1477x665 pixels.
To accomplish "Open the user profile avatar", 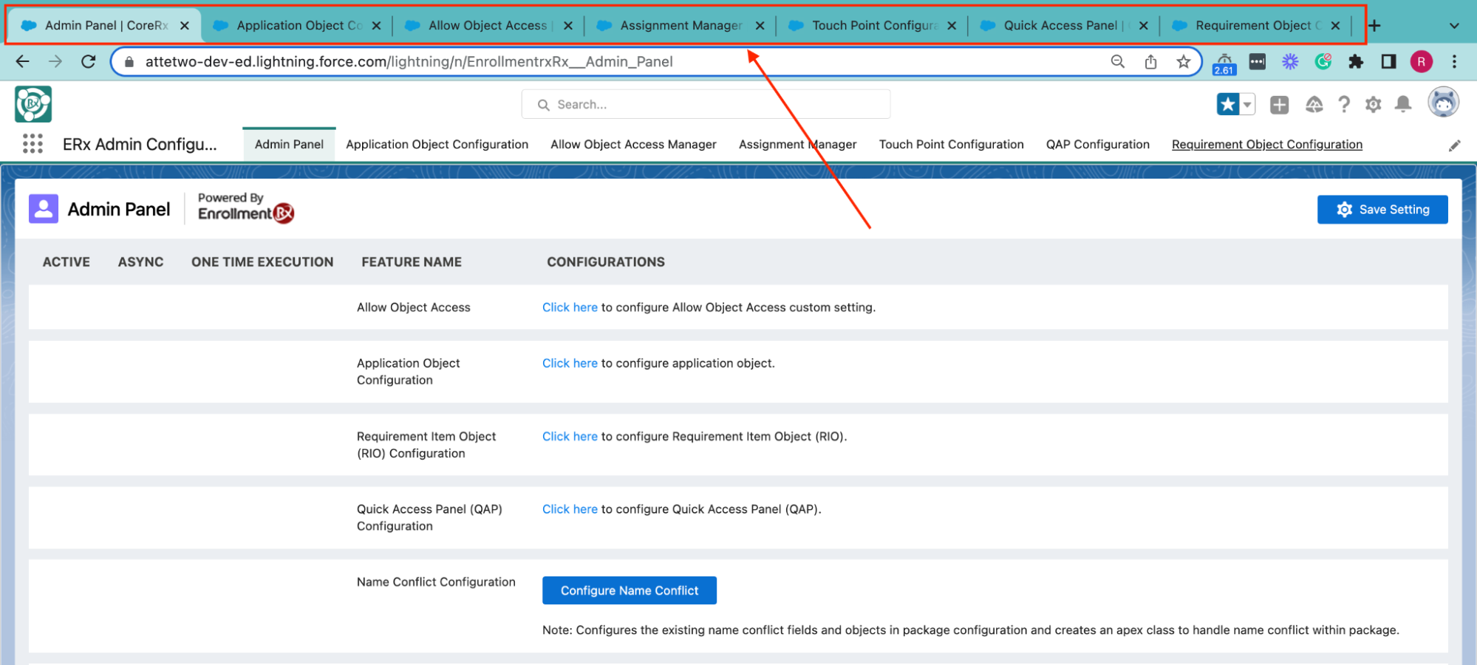I will pos(1442,103).
